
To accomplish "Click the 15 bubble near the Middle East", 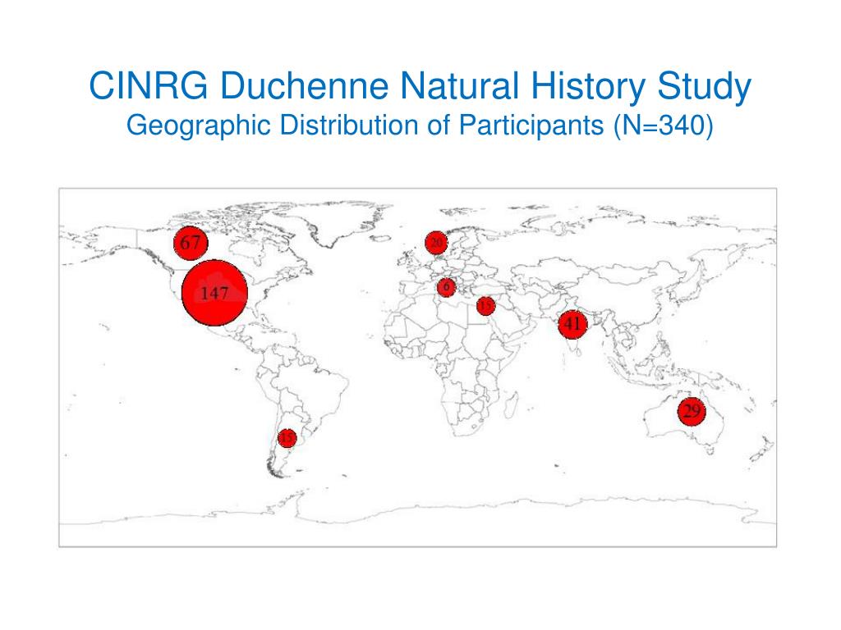I will (x=485, y=306).
